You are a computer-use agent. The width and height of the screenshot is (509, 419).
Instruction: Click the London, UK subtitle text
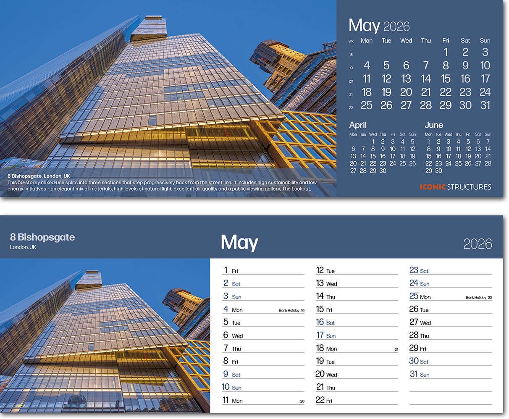(22, 247)
